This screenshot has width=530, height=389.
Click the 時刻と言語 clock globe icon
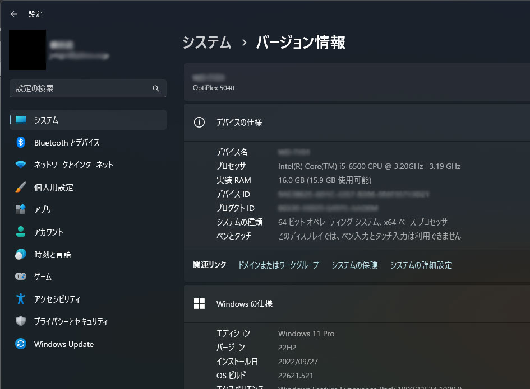pos(21,254)
